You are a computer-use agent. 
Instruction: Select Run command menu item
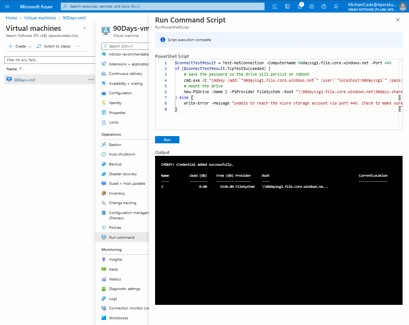[x=121, y=238]
